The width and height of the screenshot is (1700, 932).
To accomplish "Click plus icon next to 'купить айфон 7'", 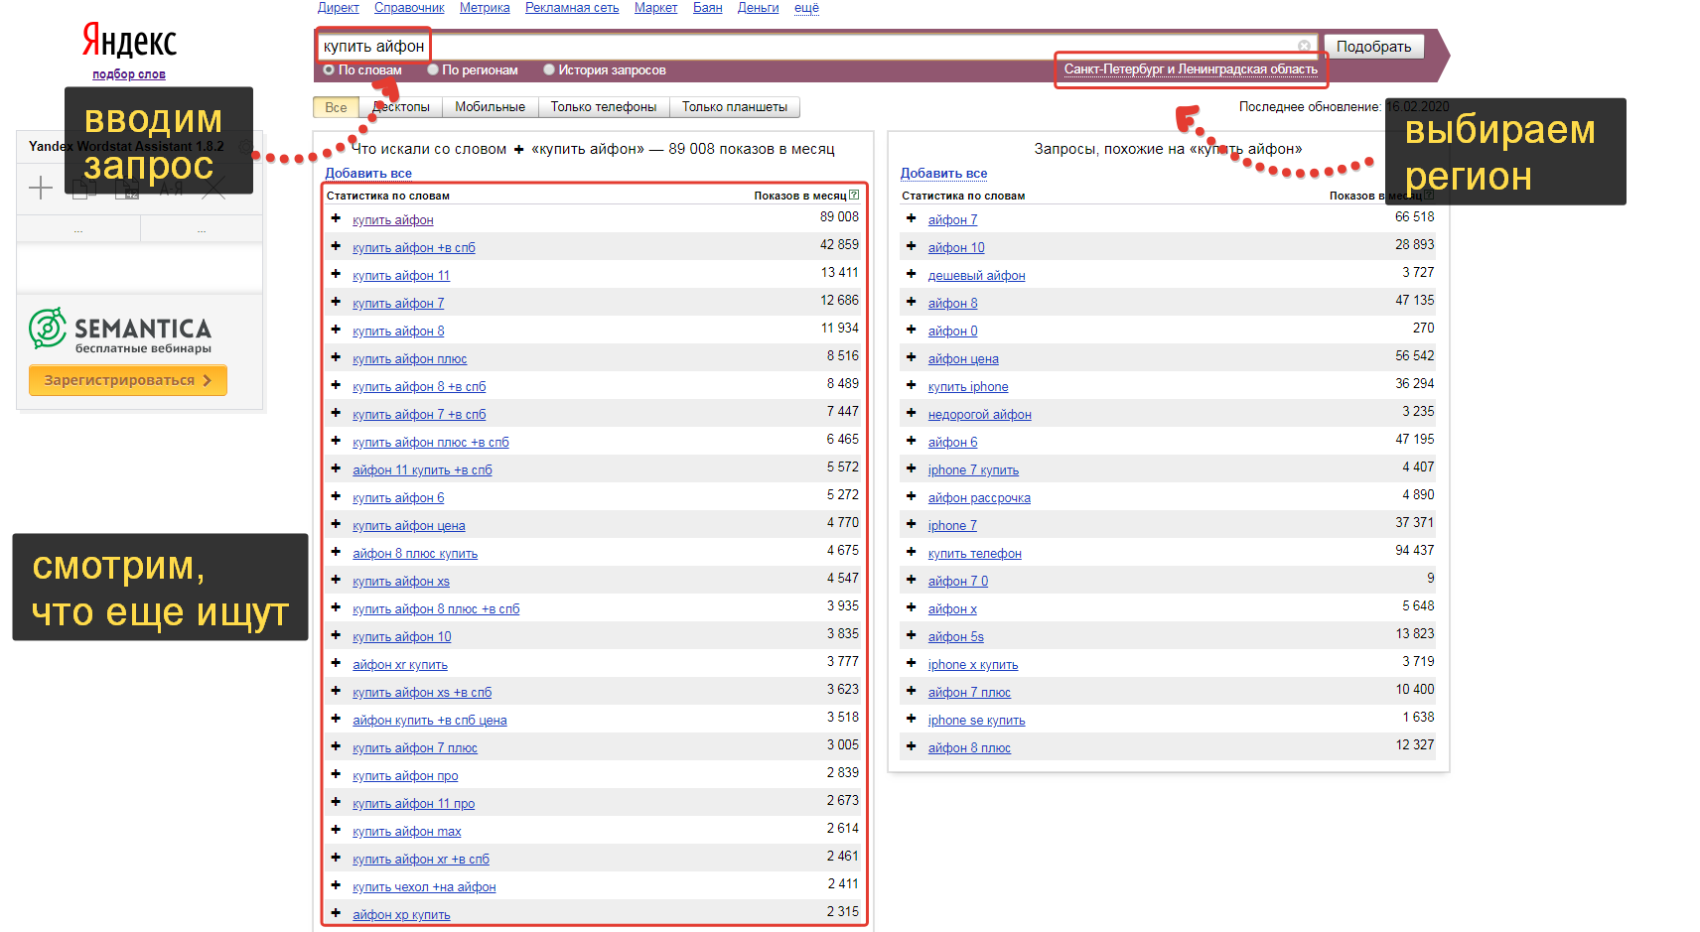I will point(336,302).
